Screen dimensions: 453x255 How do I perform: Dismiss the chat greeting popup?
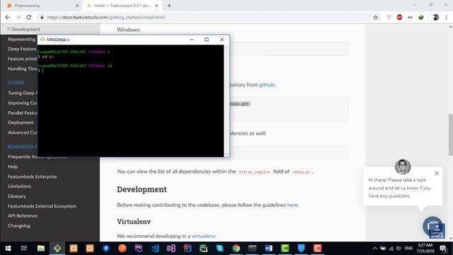click(x=437, y=174)
